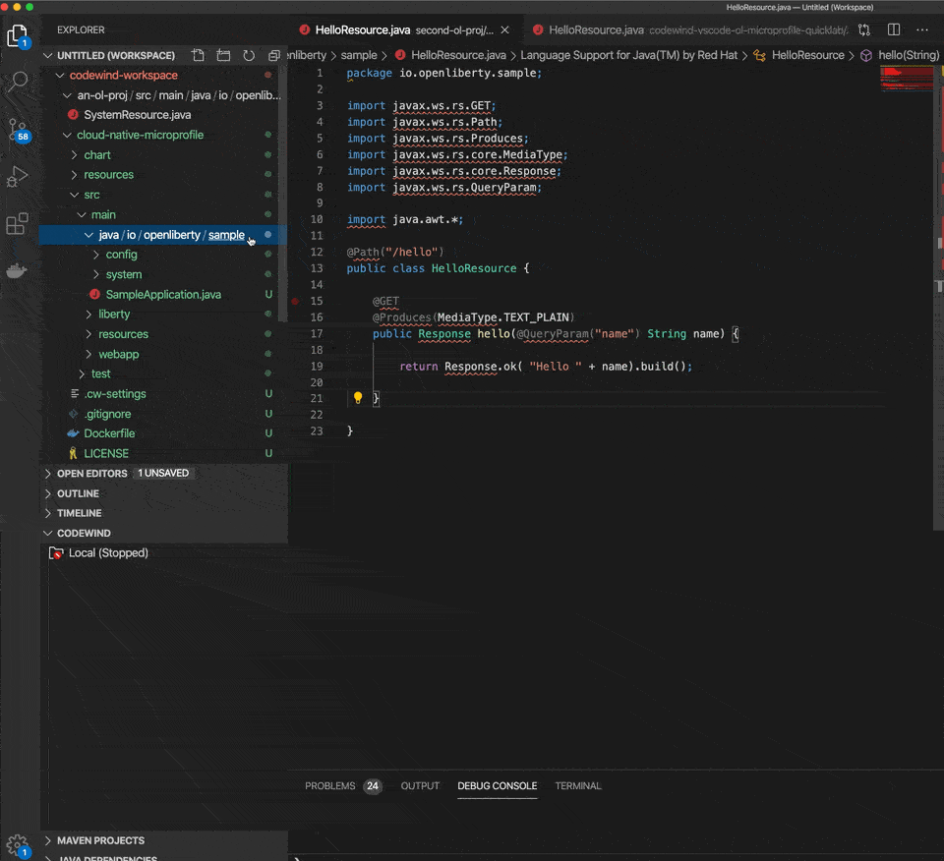
Task: Open the Manage gear settings icon
Action: point(18,845)
